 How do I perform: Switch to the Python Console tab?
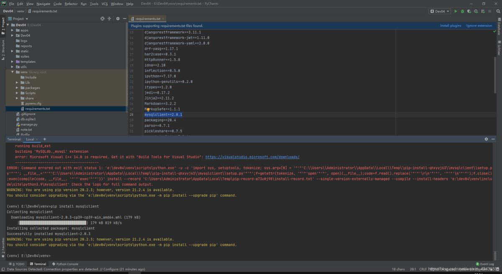(65, 264)
